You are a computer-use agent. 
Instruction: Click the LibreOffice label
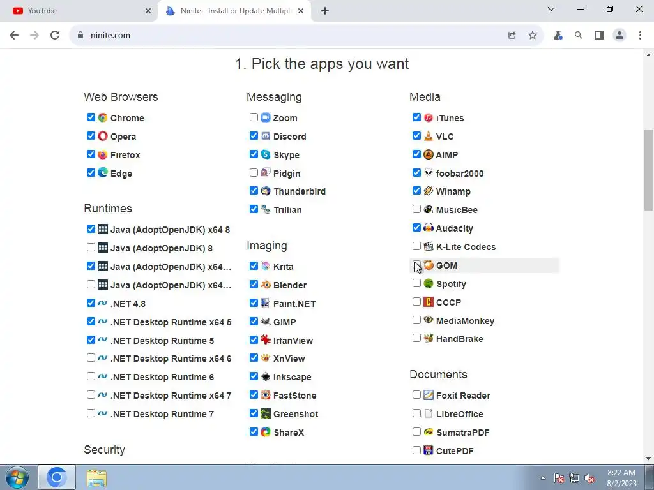[x=460, y=413]
